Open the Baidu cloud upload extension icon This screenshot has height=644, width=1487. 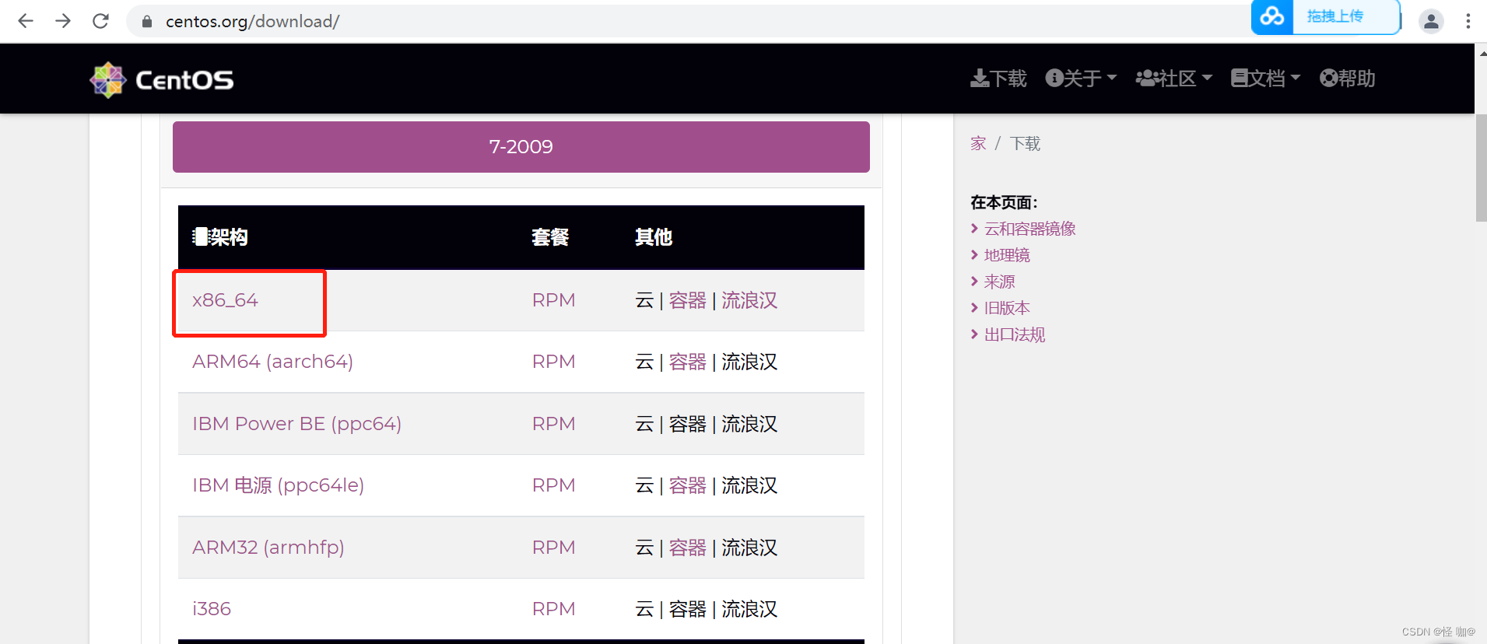(1272, 16)
